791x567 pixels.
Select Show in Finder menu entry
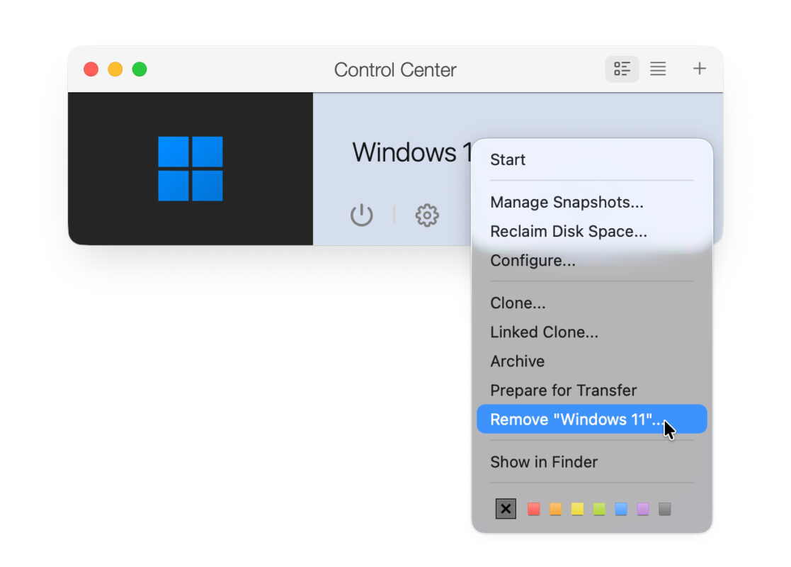click(x=544, y=462)
